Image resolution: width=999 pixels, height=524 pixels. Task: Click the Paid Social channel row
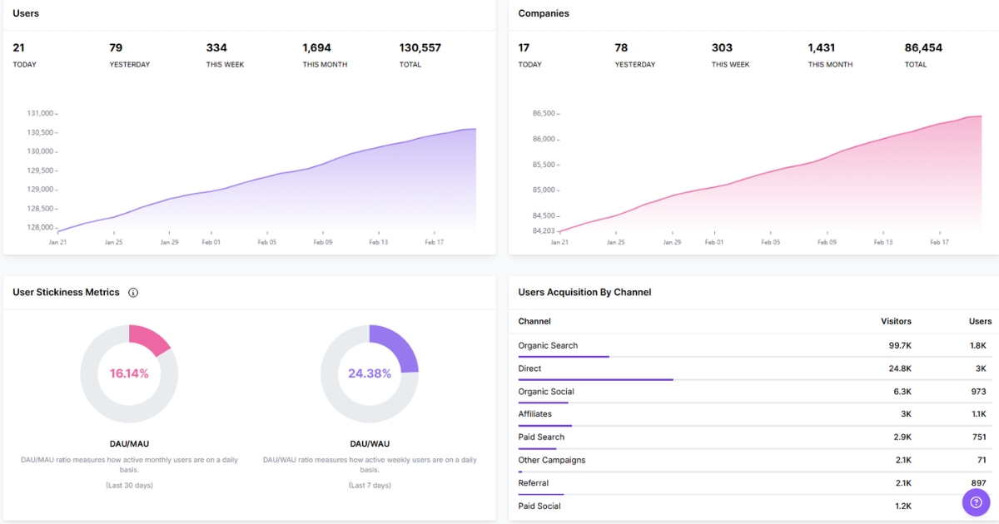(539, 506)
